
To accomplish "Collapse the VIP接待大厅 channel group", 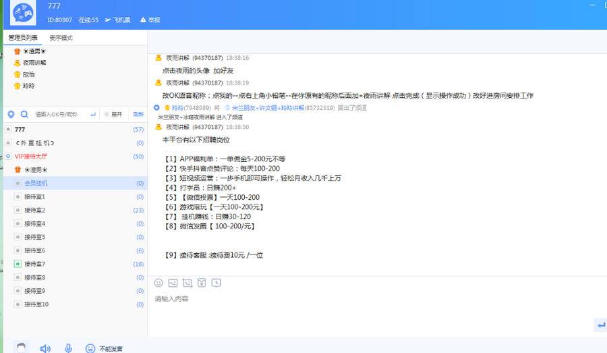I will (x=8, y=157).
